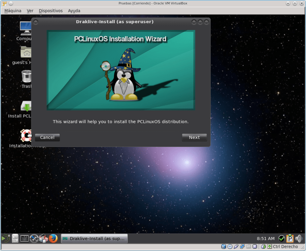306x251 pixels.
Task: Click the green update checkmark in the tray
Action: (x=282, y=238)
